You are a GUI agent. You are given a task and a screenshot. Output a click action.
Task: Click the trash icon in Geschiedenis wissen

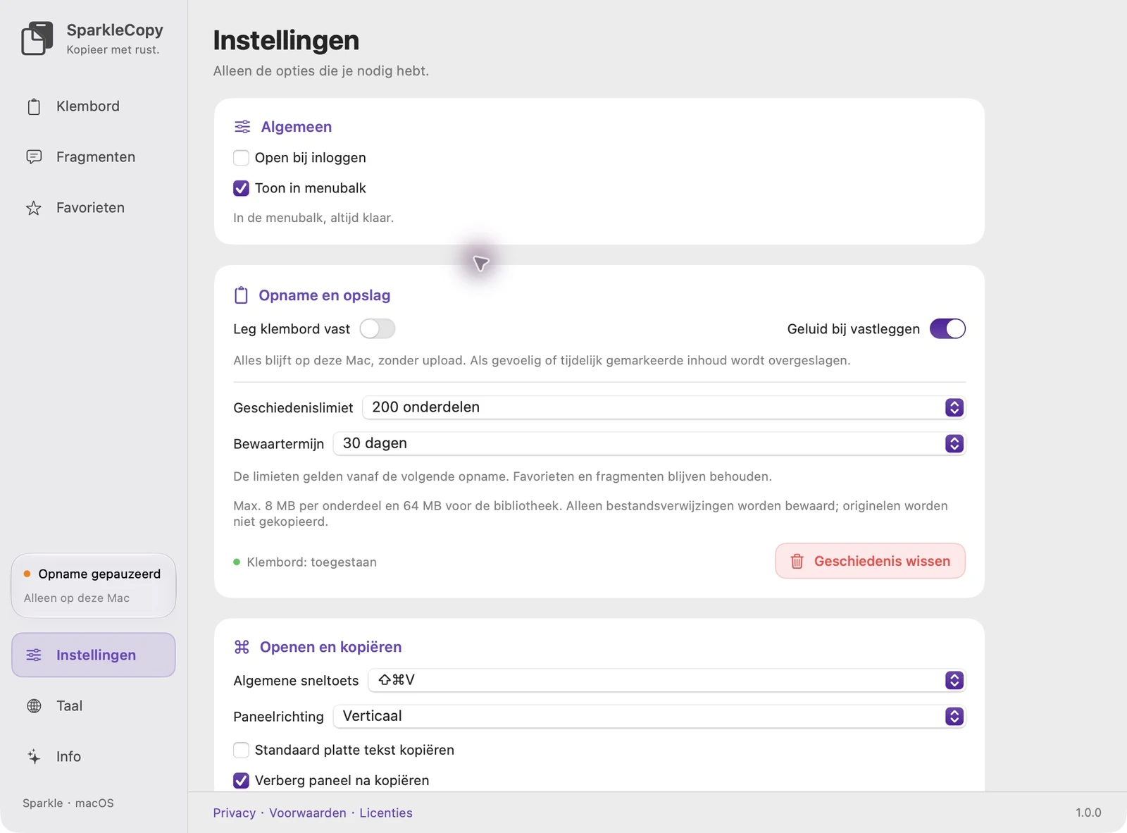[797, 562]
